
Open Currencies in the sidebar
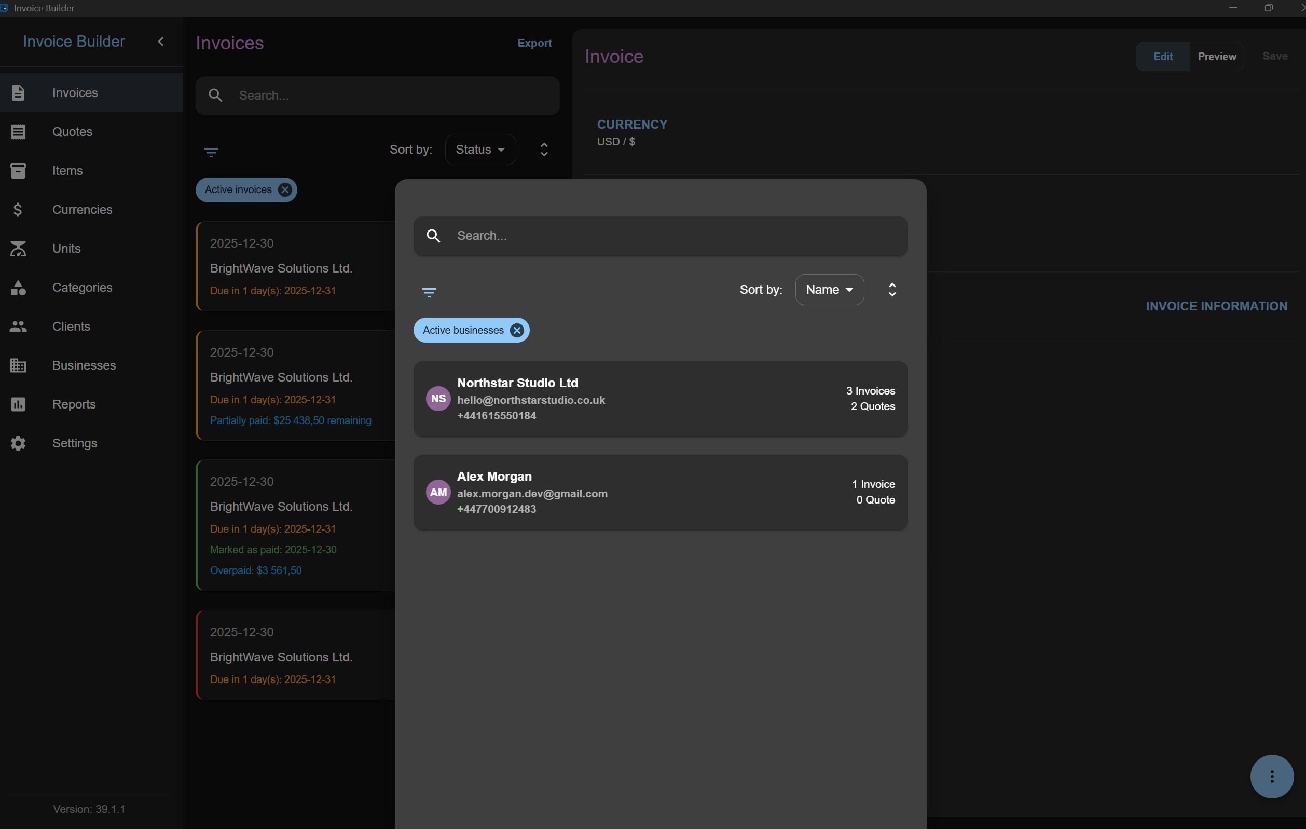pos(91,209)
